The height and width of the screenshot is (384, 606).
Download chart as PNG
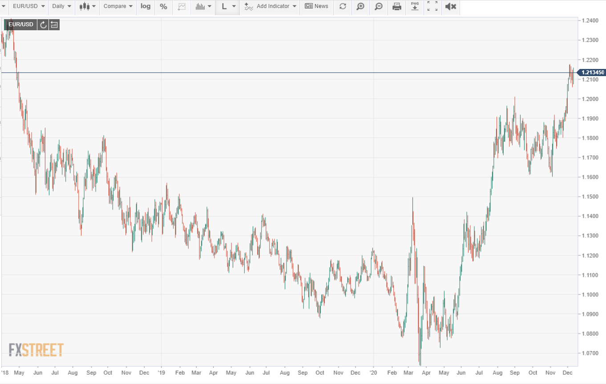[x=415, y=6]
